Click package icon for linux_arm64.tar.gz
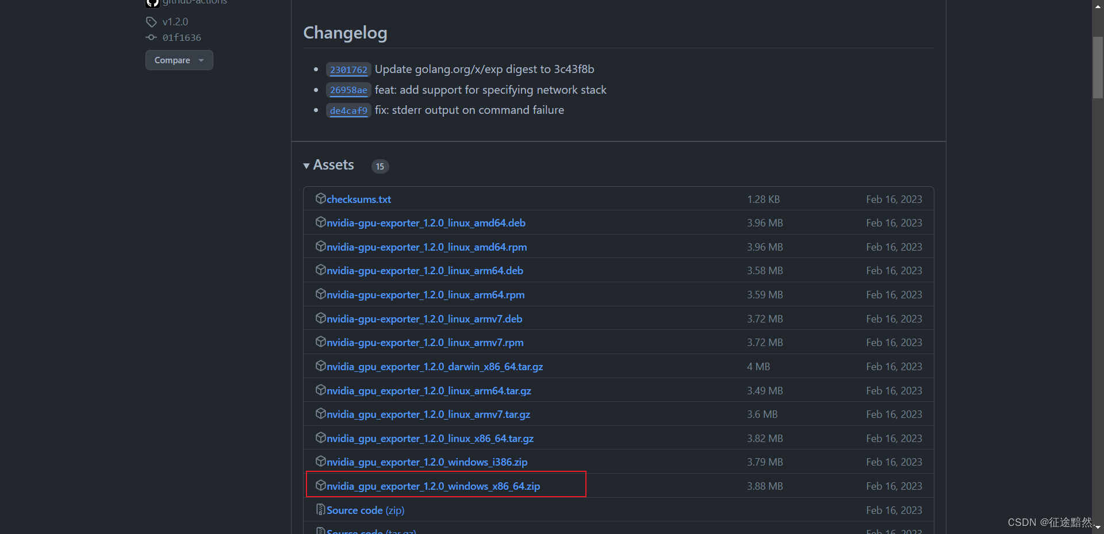The image size is (1104, 534). click(x=321, y=390)
